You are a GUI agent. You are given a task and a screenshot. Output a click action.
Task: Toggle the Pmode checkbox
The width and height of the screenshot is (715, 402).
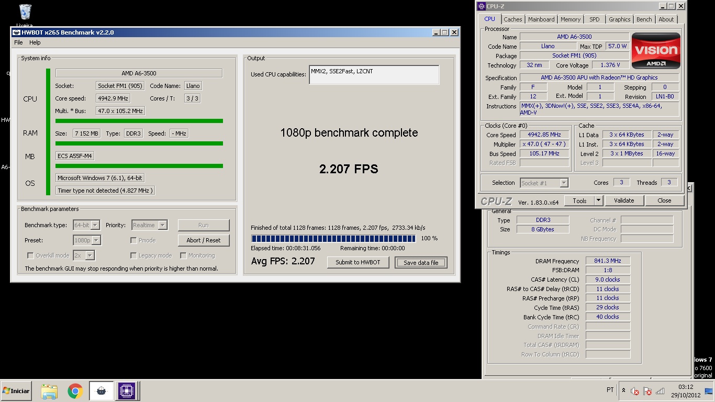[x=133, y=240]
